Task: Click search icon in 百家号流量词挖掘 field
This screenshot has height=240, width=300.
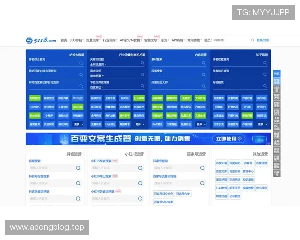Action: click(x=202, y=183)
